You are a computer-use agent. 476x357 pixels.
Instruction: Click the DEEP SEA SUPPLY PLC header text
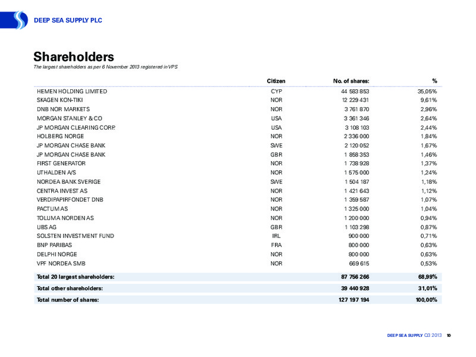68,20
